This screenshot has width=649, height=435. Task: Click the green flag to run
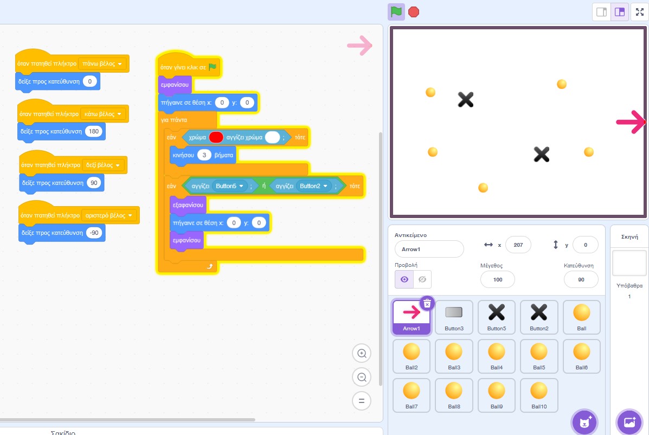coord(396,11)
